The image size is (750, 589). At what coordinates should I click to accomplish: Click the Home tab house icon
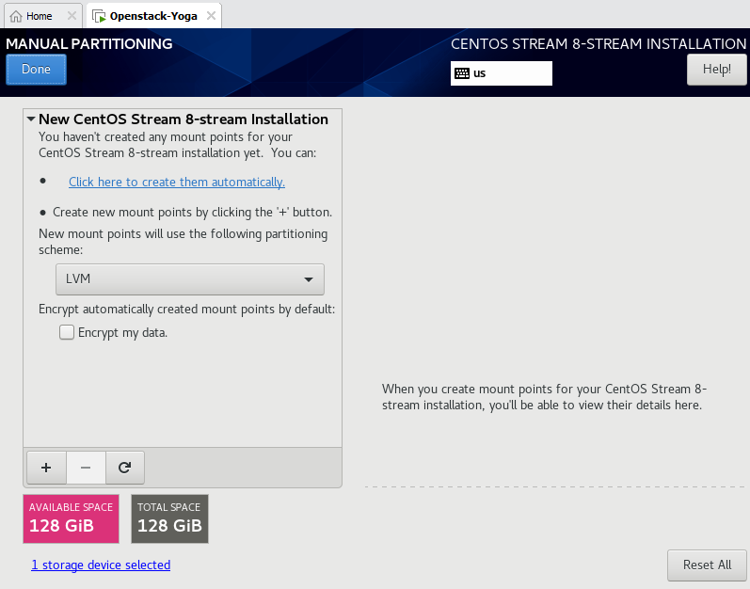click(16, 16)
